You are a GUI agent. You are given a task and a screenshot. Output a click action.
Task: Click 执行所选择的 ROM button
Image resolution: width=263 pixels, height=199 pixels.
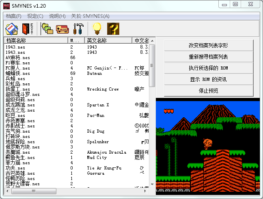tap(208, 68)
